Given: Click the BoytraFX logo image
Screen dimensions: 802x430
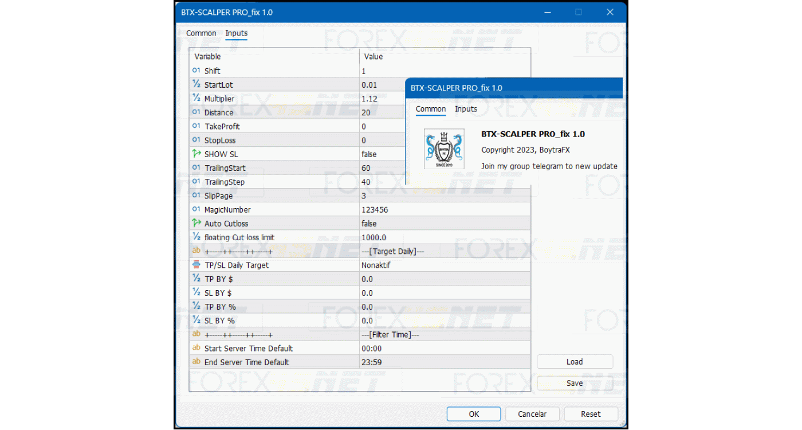Looking at the screenshot, I should tap(444, 148).
